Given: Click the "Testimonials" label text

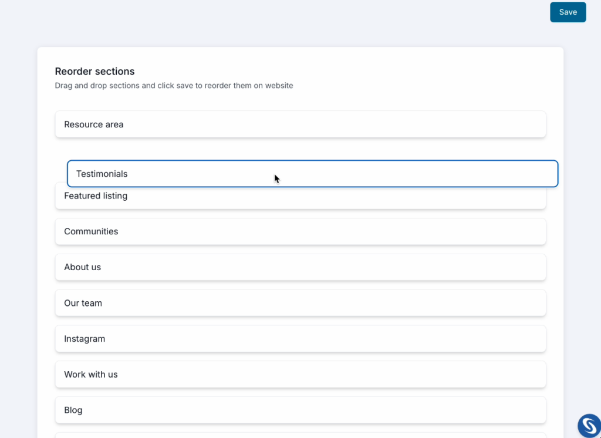Looking at the screenshot, I should [x=102, y=174].
